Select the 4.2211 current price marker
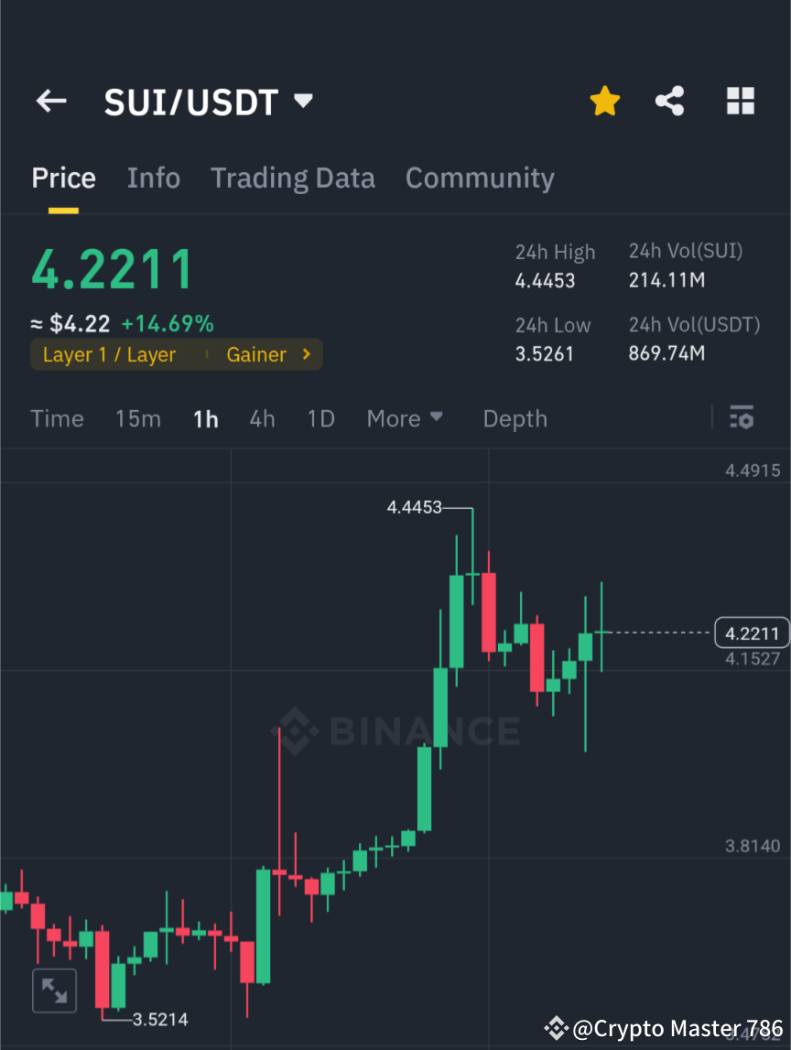 751,632
